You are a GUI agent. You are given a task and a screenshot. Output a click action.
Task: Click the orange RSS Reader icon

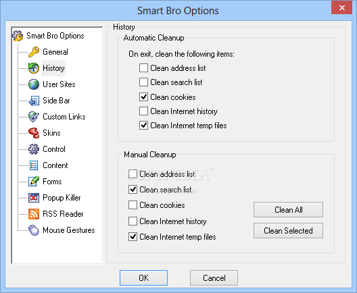pyautogui.click(x=34, y=214)
